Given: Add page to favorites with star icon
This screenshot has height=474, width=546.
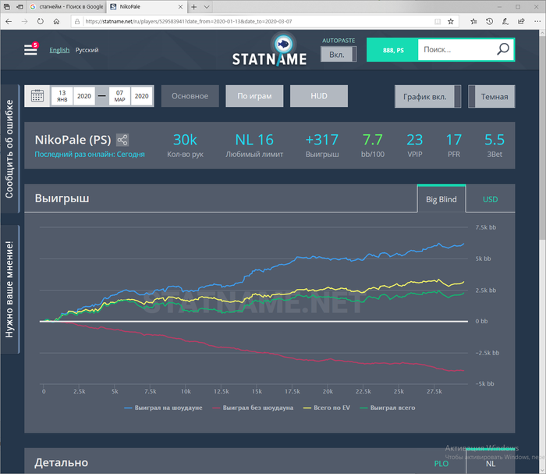Looking at the screenshot, I should pyautogui.click(x=451, y=21).
